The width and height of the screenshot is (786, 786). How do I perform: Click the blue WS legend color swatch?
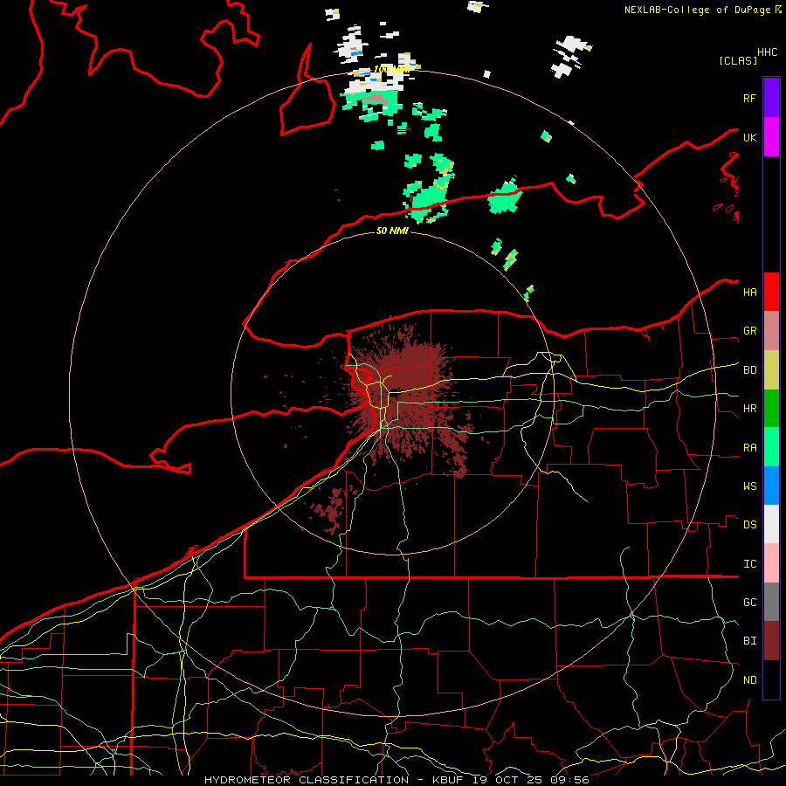(x=771, y=486)
